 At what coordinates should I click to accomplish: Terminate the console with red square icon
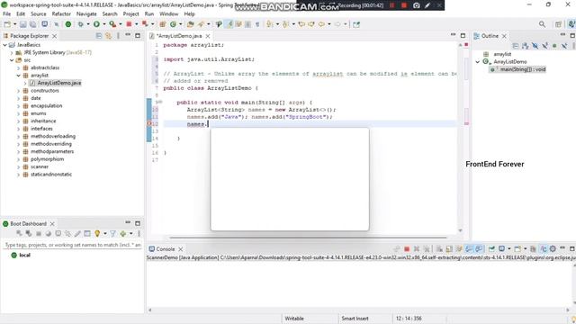(x=407, y=249)
